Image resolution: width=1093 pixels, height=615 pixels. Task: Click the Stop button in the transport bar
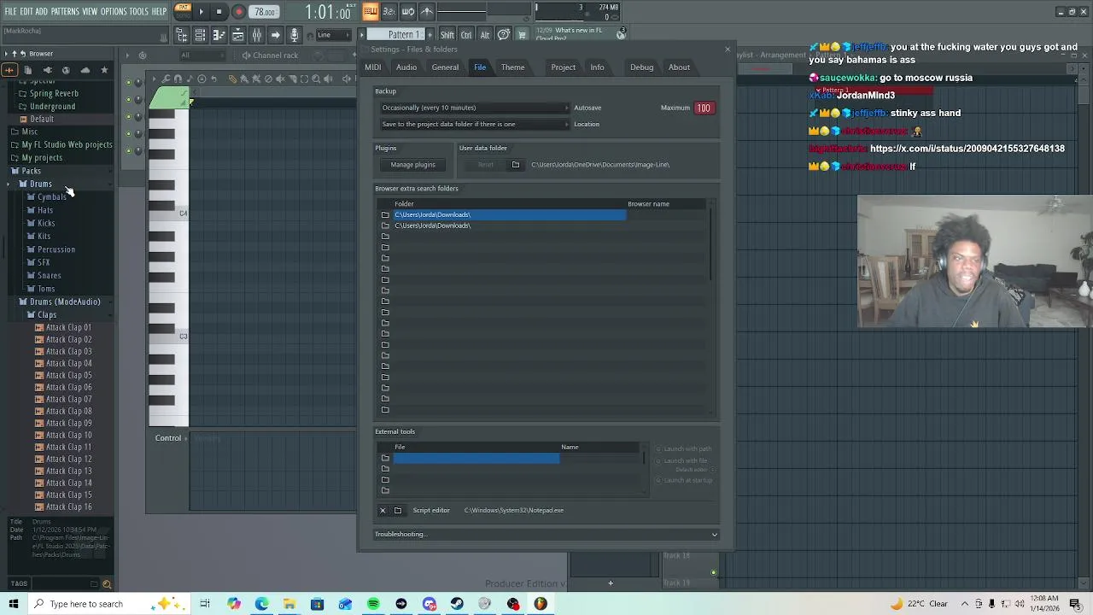click(x=219, y=12)
